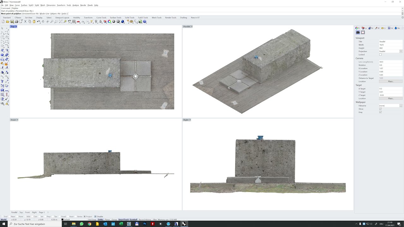Switch to the Mesh Tools toolbar tab
Screen dimensions: 404x227
coord(157,18)
